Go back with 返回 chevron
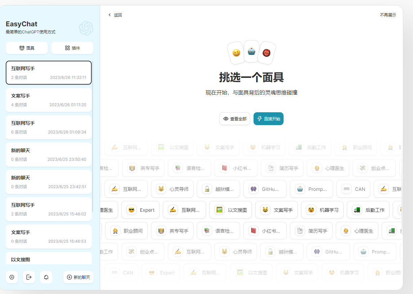The width and height of the screenshot is (413, 294). pos(115,15)
